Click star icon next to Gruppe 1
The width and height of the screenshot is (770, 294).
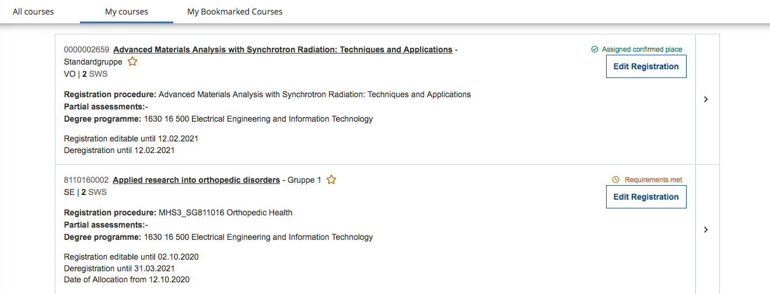tap(331, 180)
